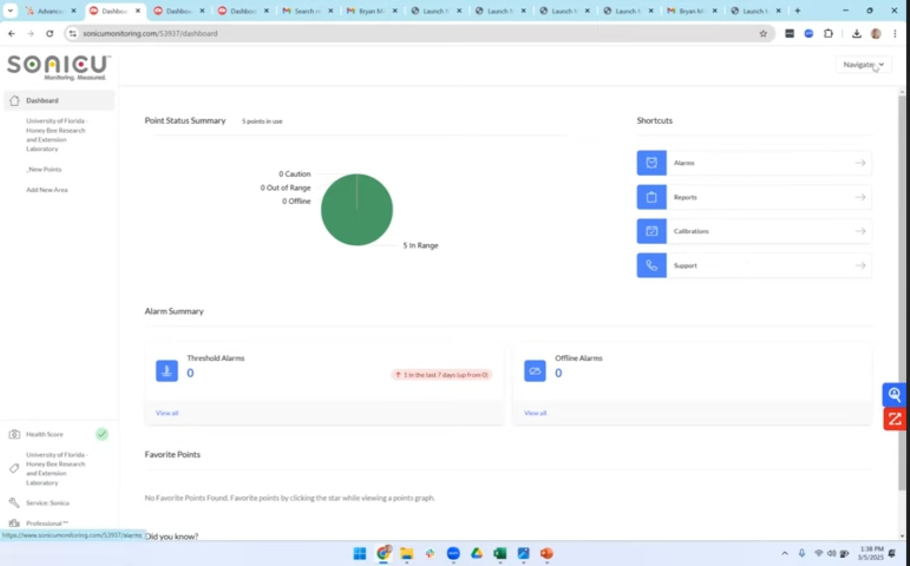Click the Alarms shortcut icon
The width and height of the screenshot is (910, 566).
coord(651,163)
